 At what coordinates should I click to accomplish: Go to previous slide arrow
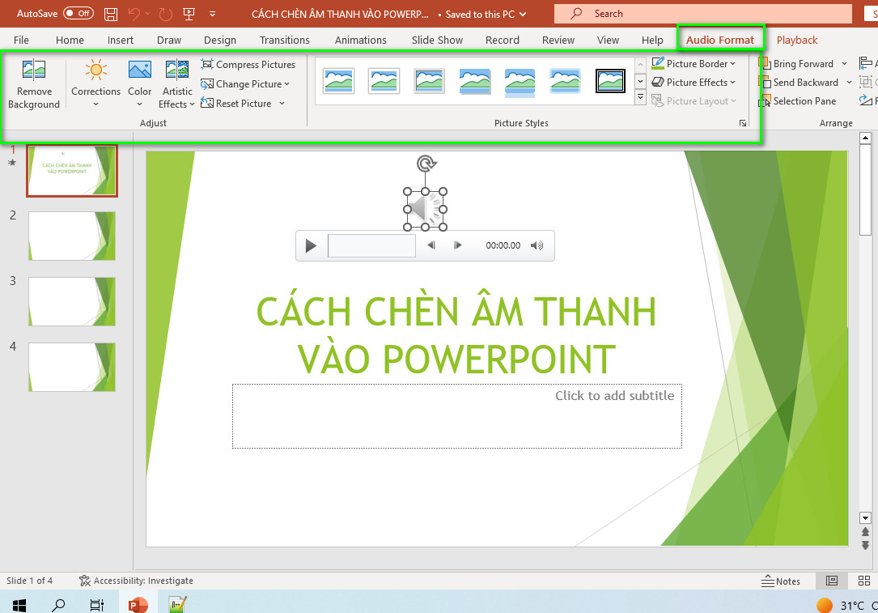(x=865, y=532)
